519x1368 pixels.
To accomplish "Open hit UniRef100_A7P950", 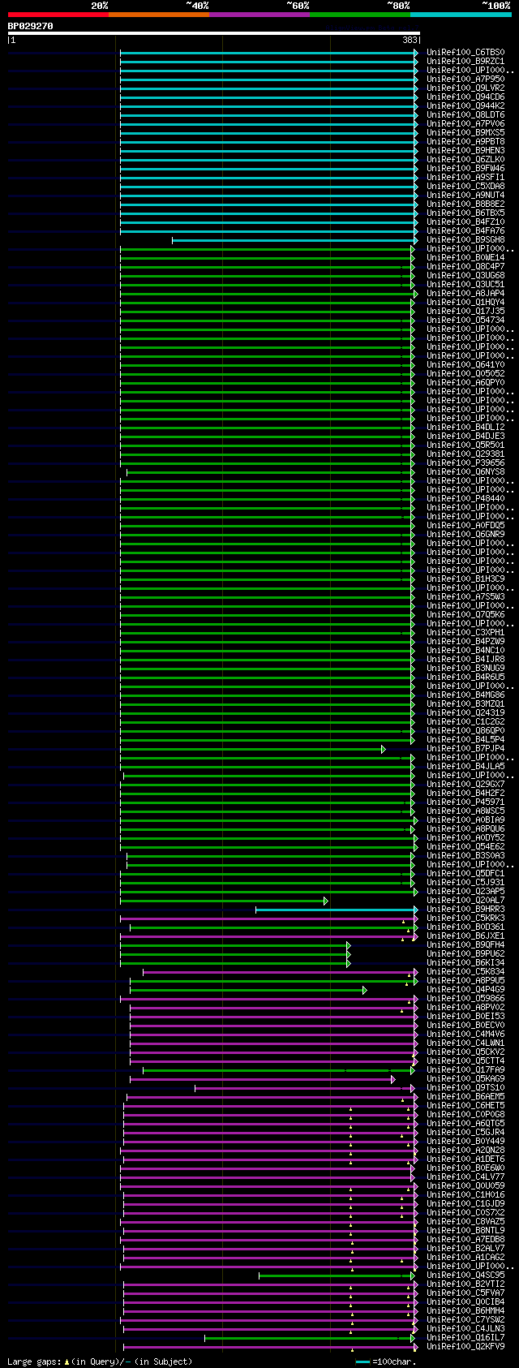I will pyautogui.click(x=465, y=80).
